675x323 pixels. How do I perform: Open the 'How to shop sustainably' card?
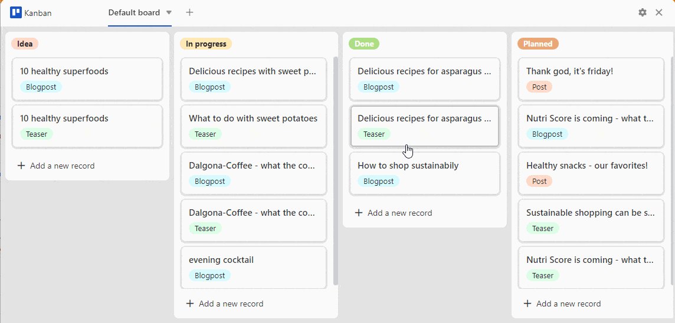point(424,173)
